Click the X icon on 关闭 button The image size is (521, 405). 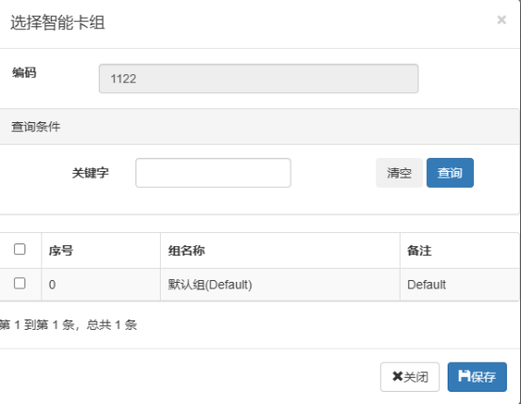tap(398, 377)
